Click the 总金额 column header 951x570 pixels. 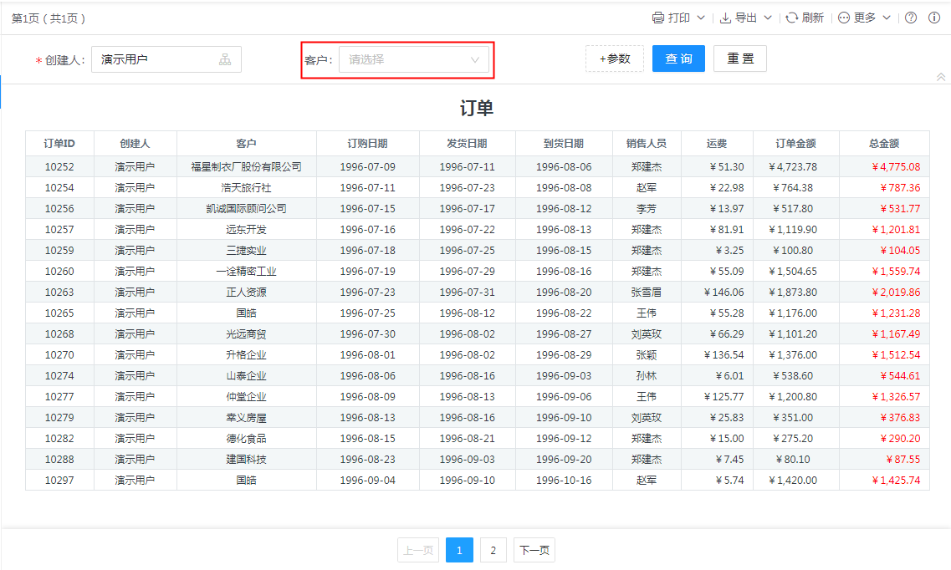[x=884, y=144]
